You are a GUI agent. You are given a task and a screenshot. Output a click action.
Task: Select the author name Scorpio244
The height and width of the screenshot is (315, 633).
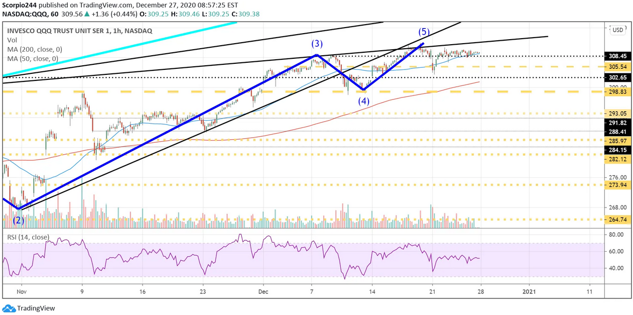tap(20, 6)
